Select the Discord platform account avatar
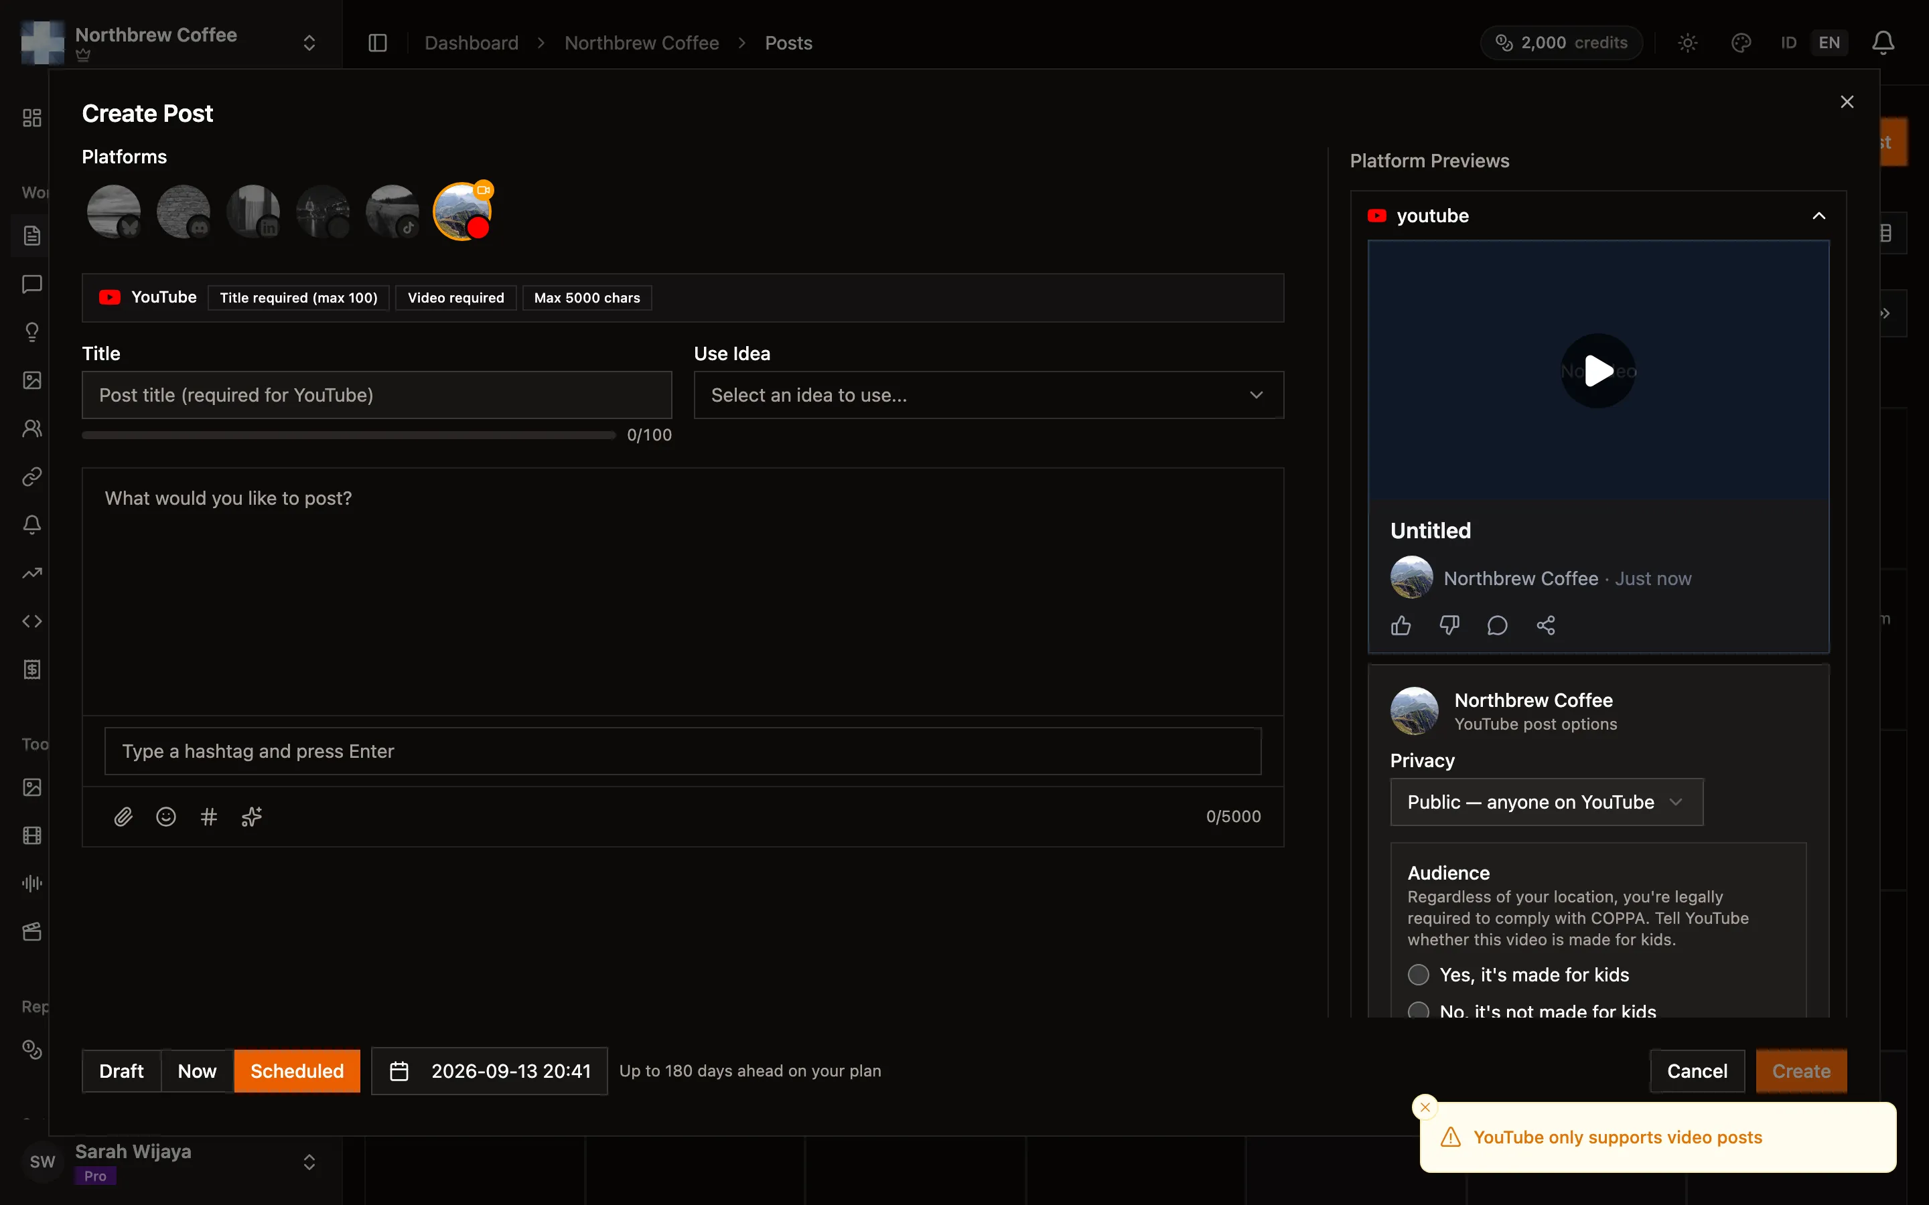This screenshot has width=1929, height=1205. 184,211
